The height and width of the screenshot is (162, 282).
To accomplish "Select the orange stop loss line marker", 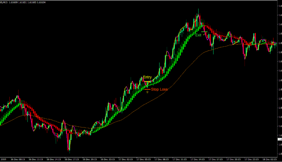I will point(147,89).
